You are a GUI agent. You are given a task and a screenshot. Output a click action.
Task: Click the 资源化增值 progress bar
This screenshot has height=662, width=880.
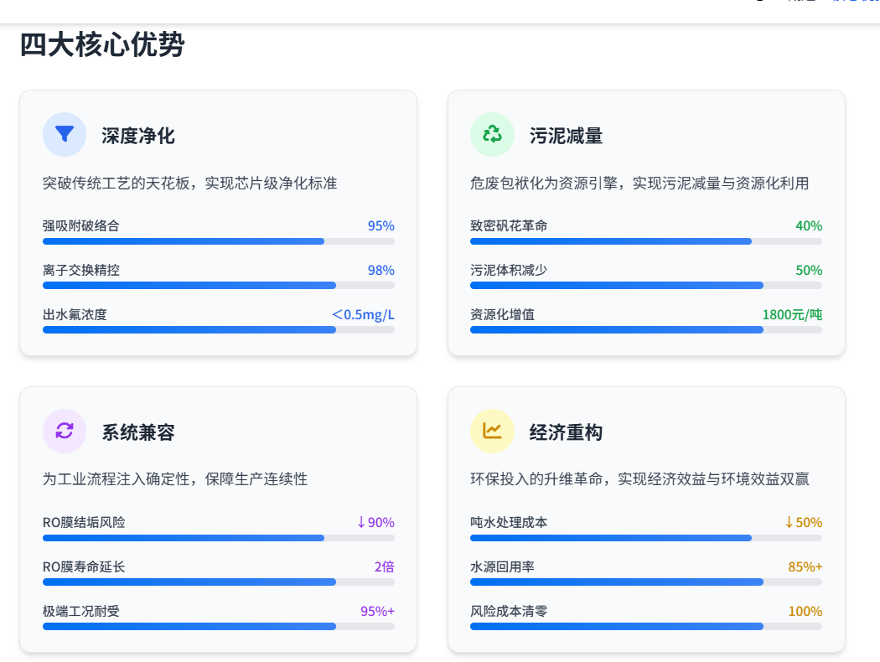point(645,330)
